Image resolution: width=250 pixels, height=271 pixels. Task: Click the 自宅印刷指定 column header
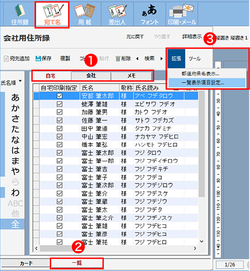pos(59,88)
